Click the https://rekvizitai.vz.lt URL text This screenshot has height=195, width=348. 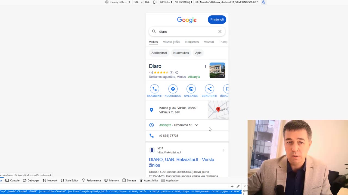pos(169,152)
